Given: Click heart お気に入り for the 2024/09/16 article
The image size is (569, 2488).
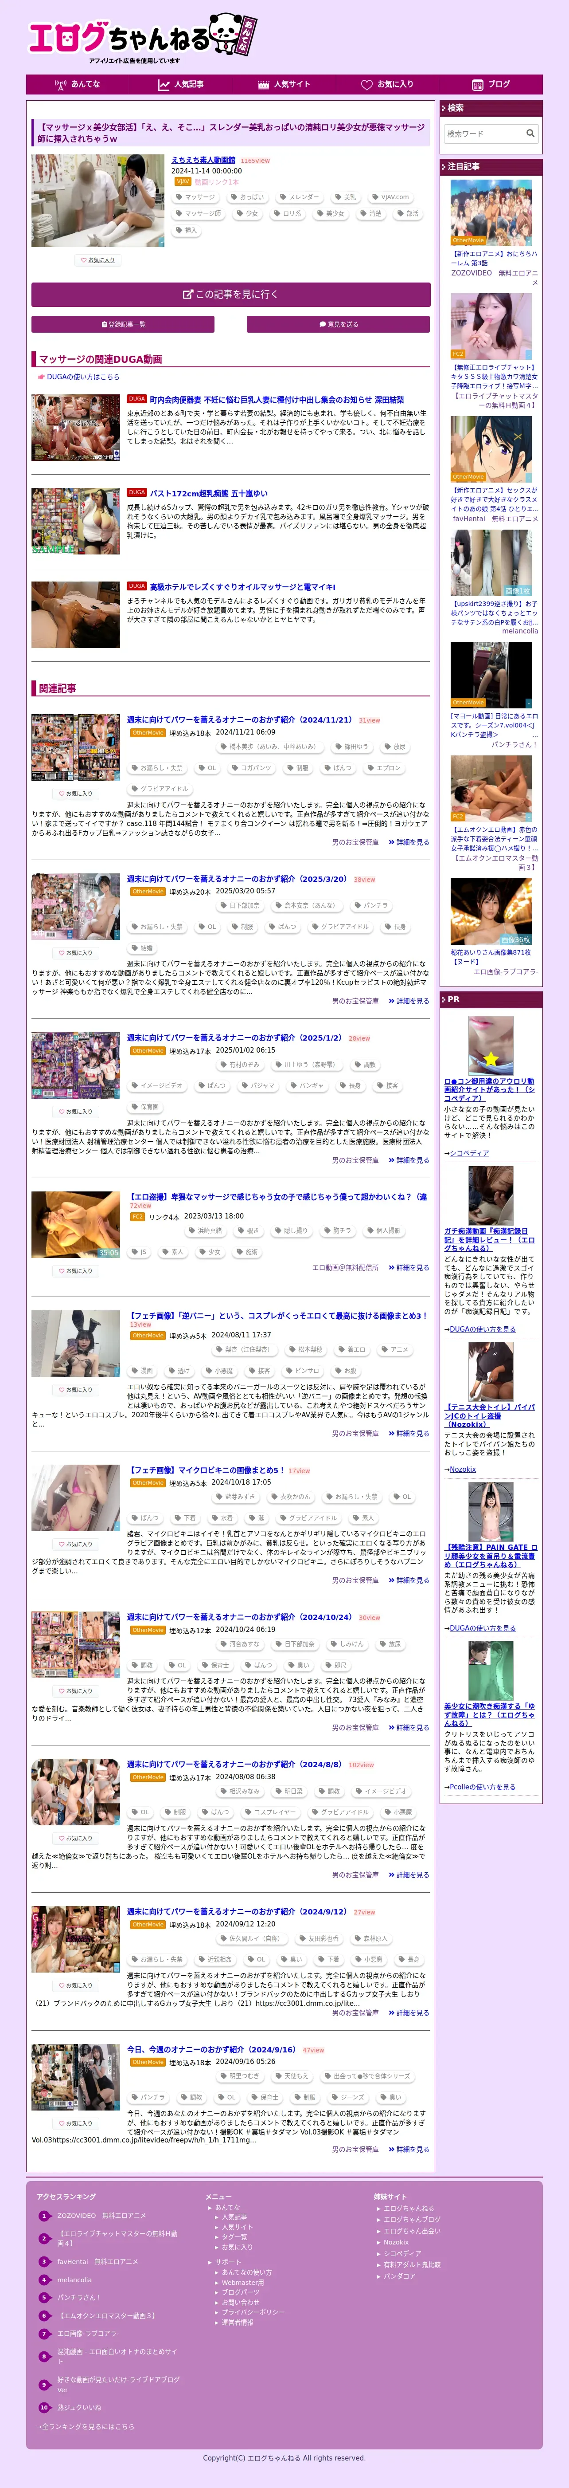Looking at the screenshot, I should pos(75,2124).
